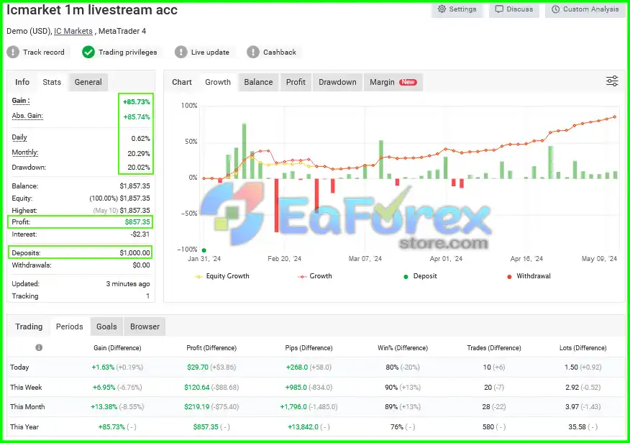Click the Pips (Difference) column header
Image resolution: width=630 pixels, height=443 pixels.
[x=309, y=348]
